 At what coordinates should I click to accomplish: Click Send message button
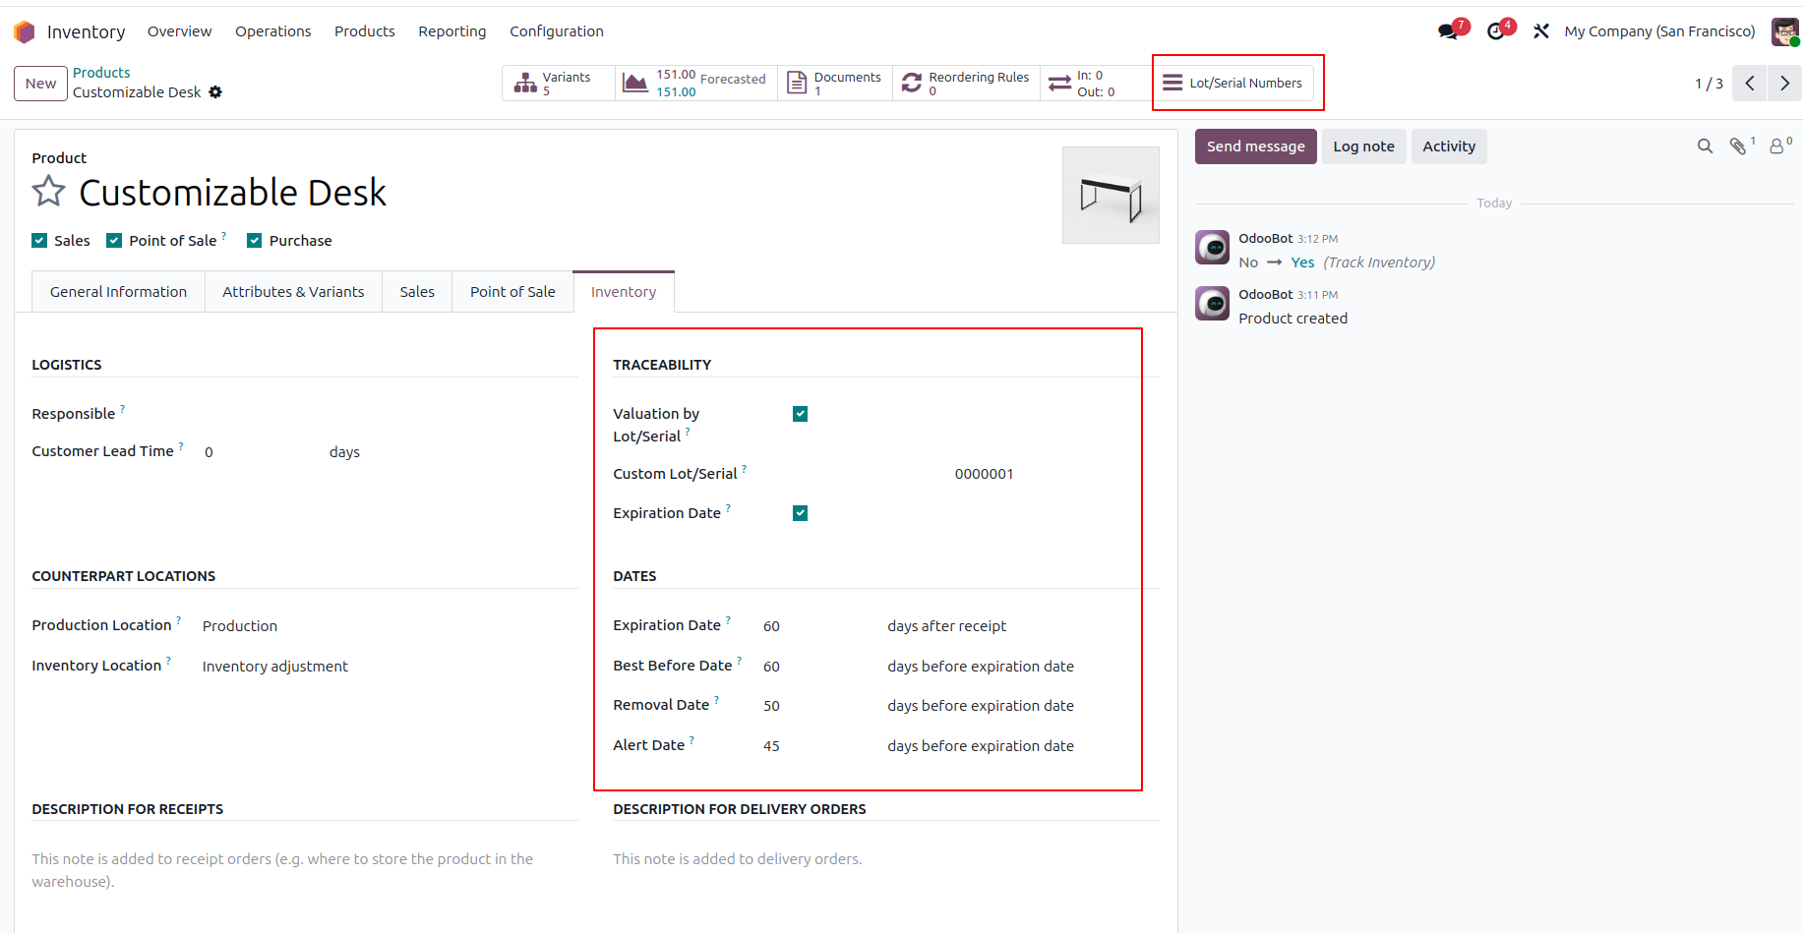[x=1255, y=146]
